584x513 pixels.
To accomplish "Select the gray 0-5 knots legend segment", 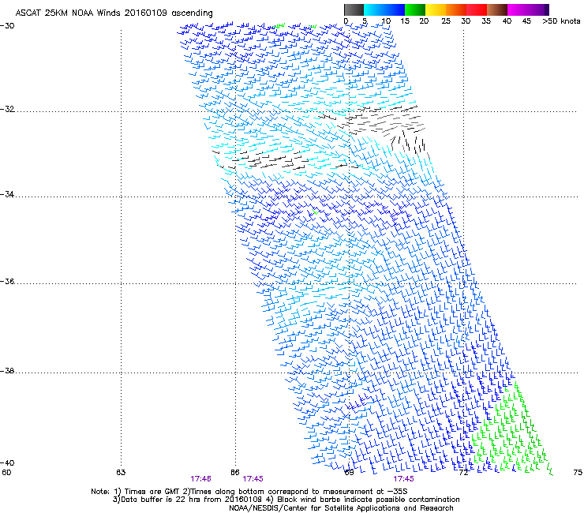I will 354,9.
